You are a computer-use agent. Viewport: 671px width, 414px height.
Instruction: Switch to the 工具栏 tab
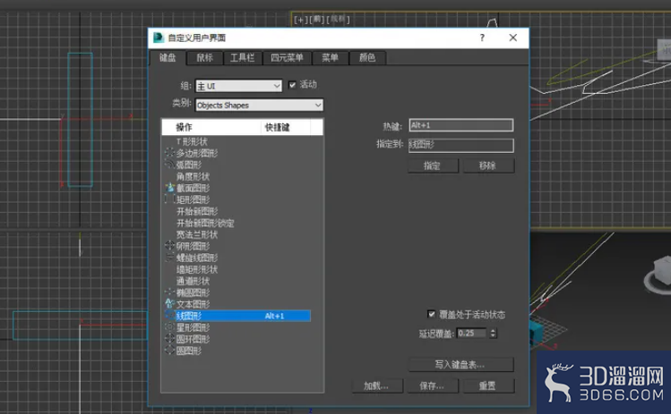[242, 58]
